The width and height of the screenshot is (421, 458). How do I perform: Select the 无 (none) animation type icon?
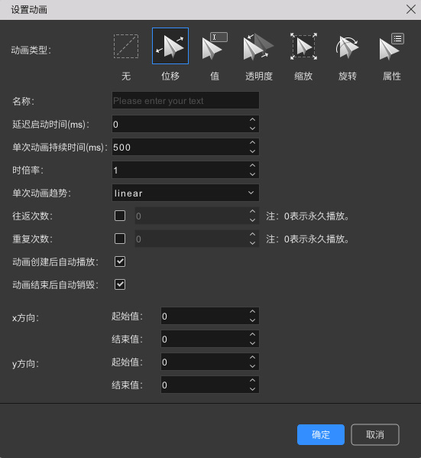pos(126,46)
